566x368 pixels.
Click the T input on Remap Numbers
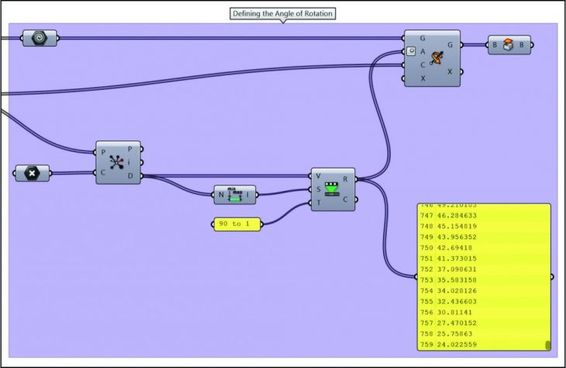click(x=318, y=203)
